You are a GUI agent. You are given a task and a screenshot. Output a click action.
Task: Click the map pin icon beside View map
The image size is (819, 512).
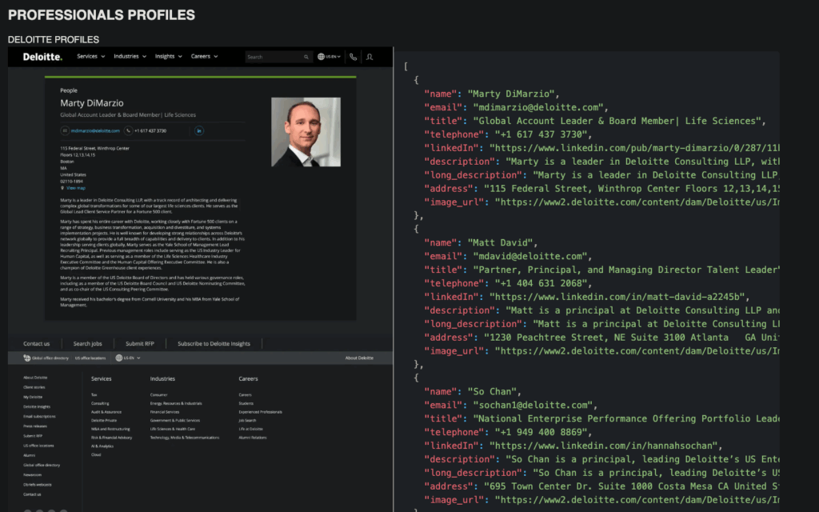[x=62, y=188]
